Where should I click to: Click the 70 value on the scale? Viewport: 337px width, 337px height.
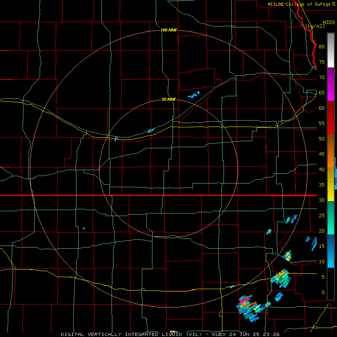point(322,78)
